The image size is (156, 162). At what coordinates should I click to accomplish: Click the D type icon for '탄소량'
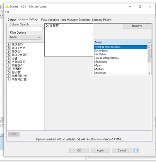(9, 73)
